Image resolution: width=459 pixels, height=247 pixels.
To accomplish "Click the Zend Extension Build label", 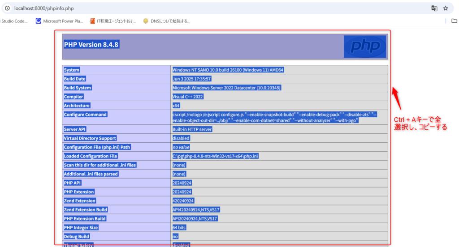I will 86,209.
